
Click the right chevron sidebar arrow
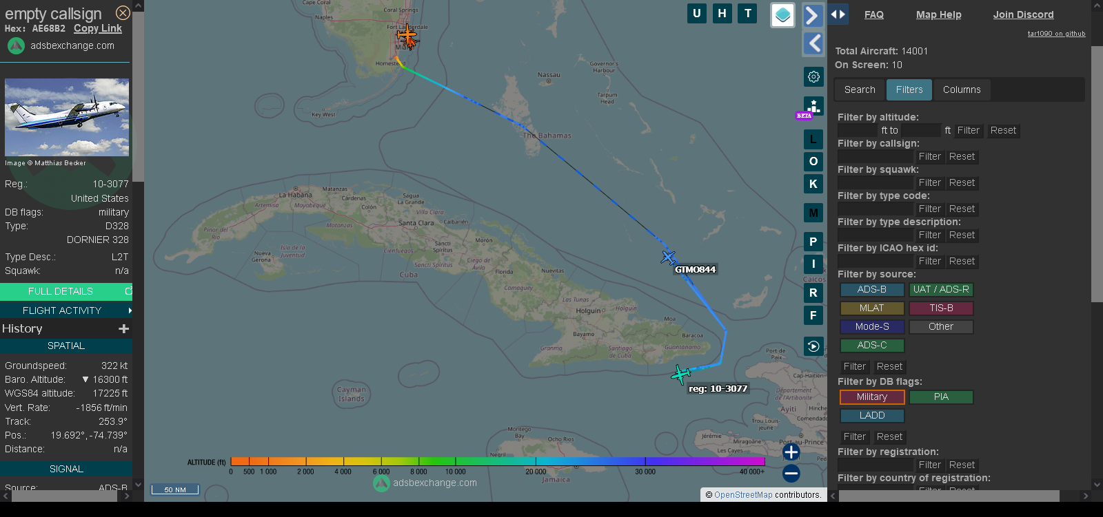813,16
